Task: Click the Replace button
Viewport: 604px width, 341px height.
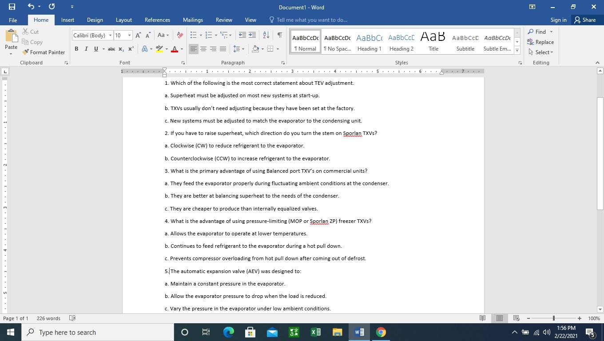Action: coord(544,42)
